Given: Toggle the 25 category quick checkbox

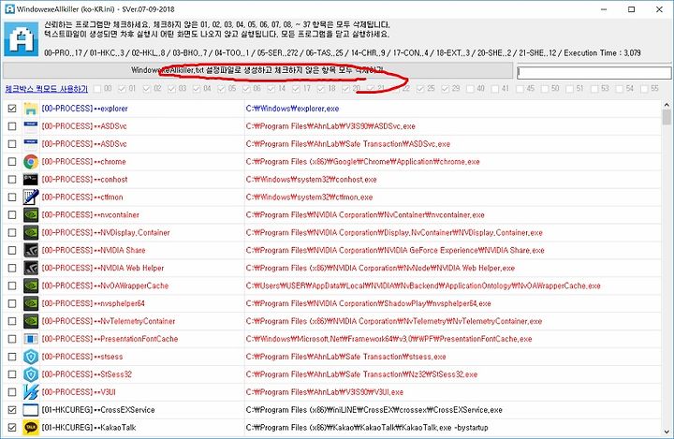Looking at the screenshot, I should coord(420,89).
